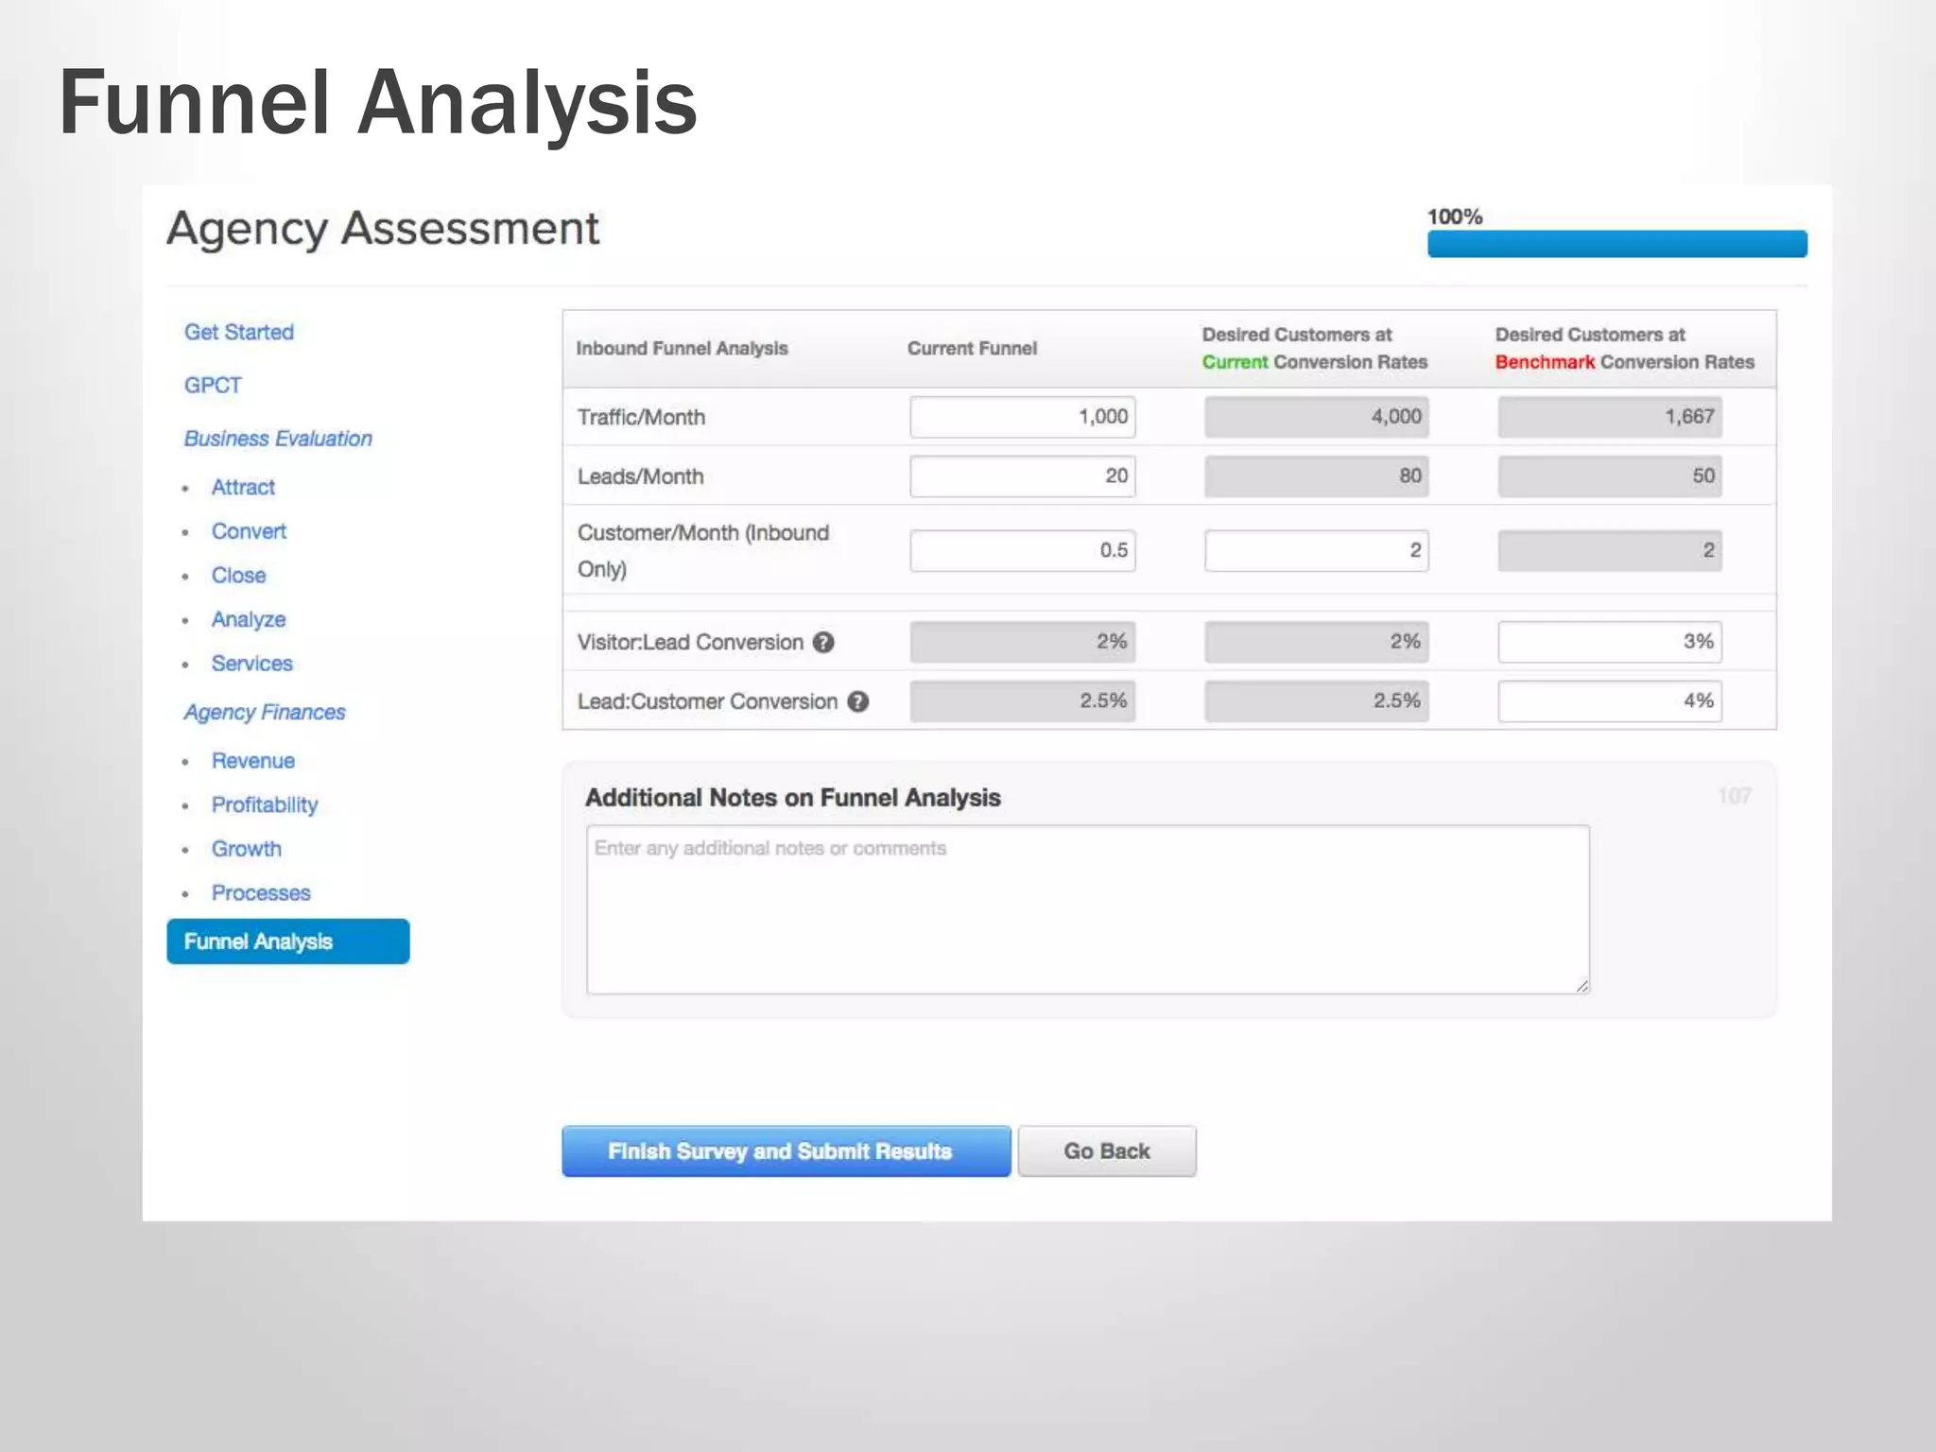Click desired-rate Lead:Customer 2.5% field
Screen dimensions: 1936x1452
tap(1317, 701)
